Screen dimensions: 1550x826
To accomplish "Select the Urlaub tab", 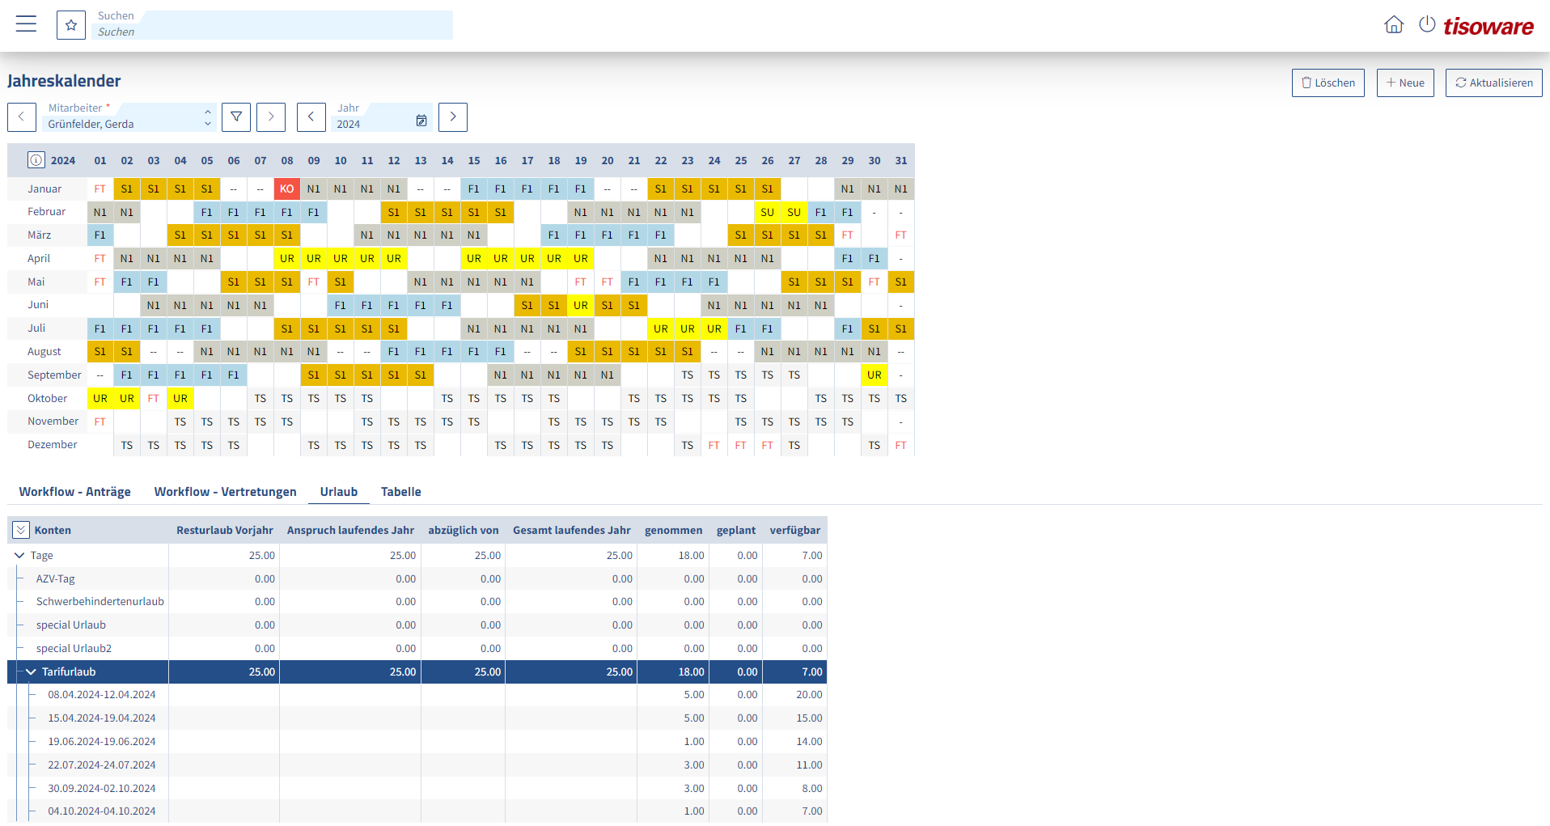I will 339,492.
